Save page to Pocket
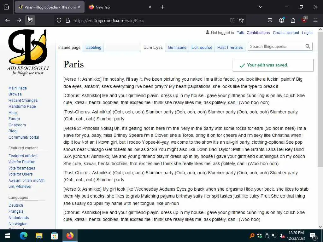 point(270,20)
